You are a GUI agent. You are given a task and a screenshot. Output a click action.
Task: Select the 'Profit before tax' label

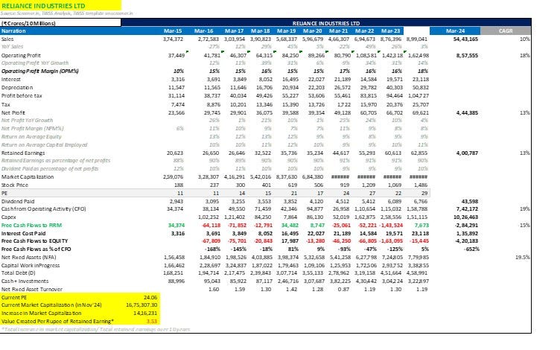tap(22, 96)
